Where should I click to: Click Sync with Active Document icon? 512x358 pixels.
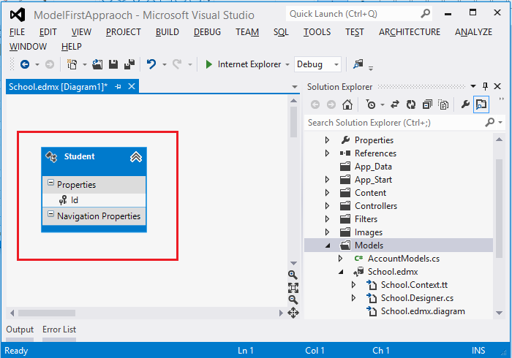click(x=395, y=104)
